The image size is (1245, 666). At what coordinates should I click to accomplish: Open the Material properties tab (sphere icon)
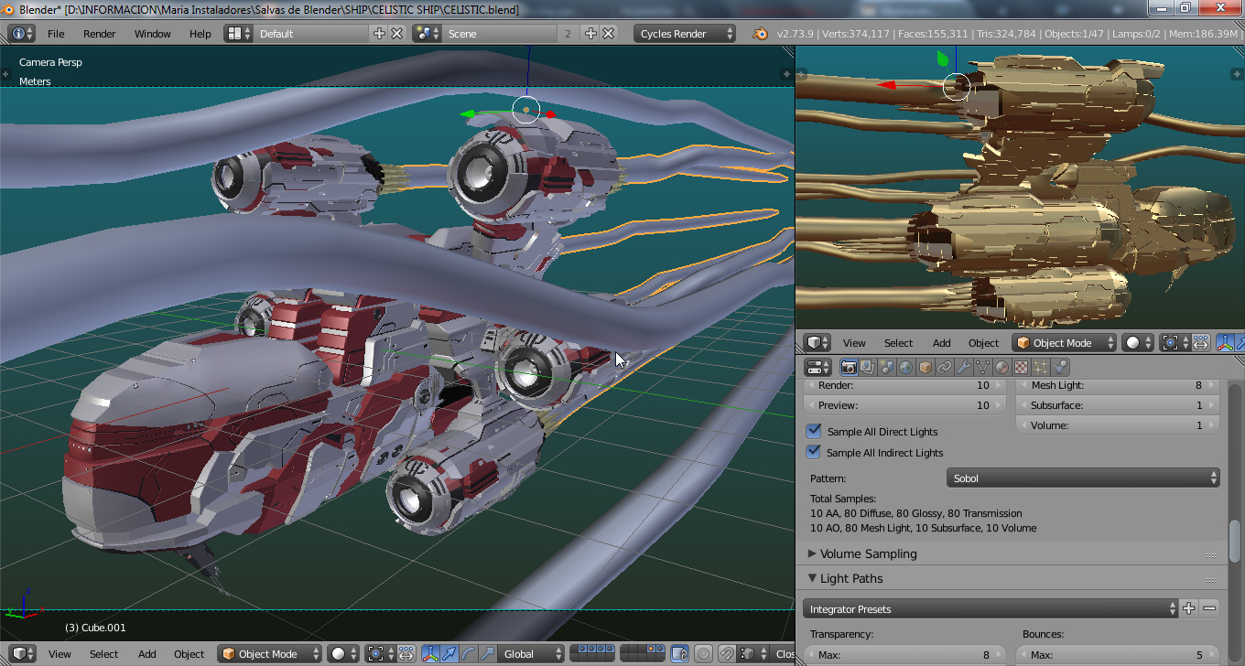point(1001,368)
